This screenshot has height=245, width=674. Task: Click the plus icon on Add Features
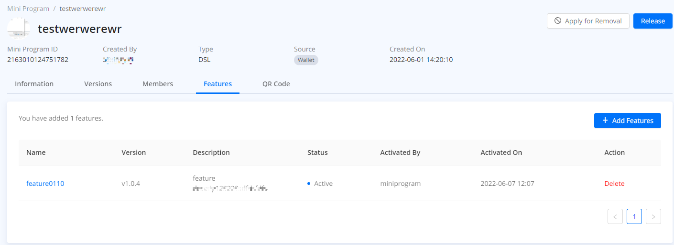pyautogui.click(x=605, y=121)
